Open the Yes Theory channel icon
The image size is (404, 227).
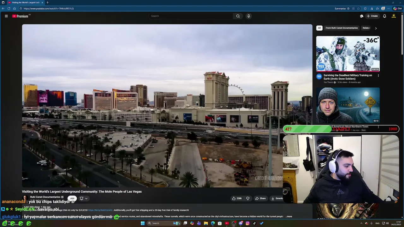click(319, 76)
